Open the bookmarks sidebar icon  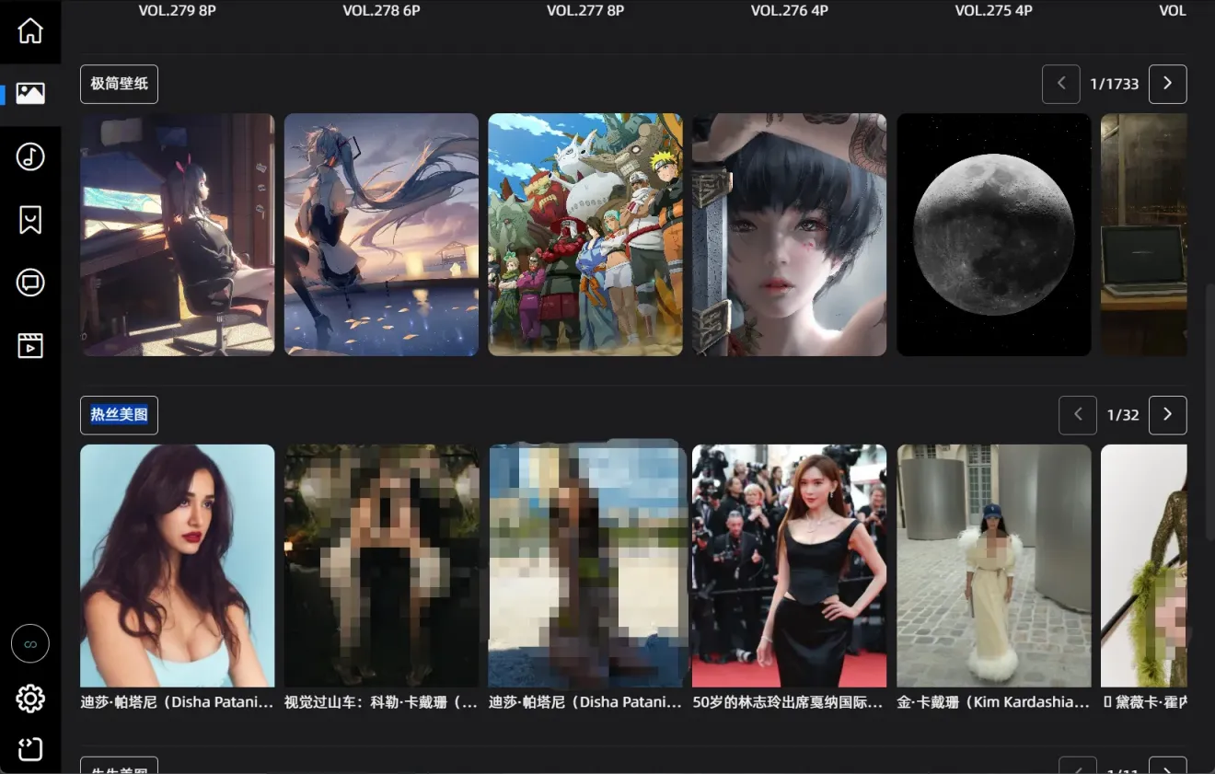[30, 219]
